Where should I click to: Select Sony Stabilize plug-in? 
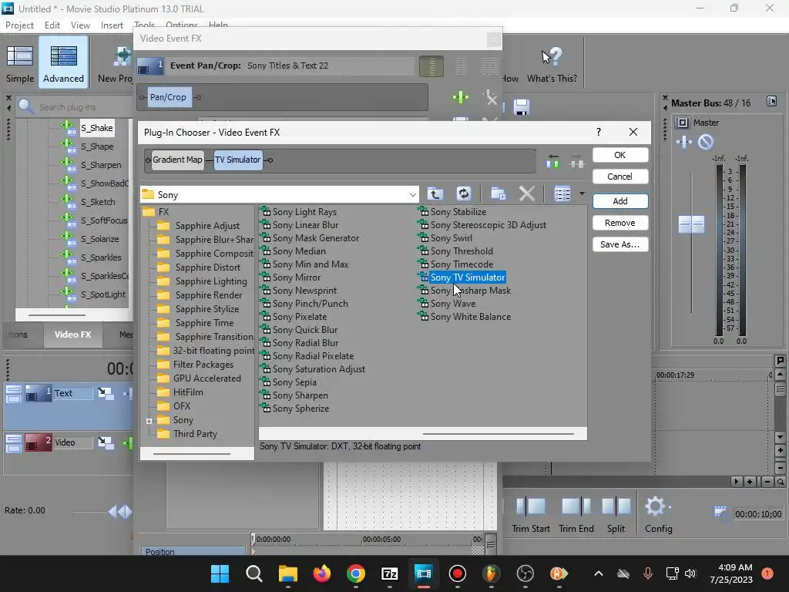(458, 212)
